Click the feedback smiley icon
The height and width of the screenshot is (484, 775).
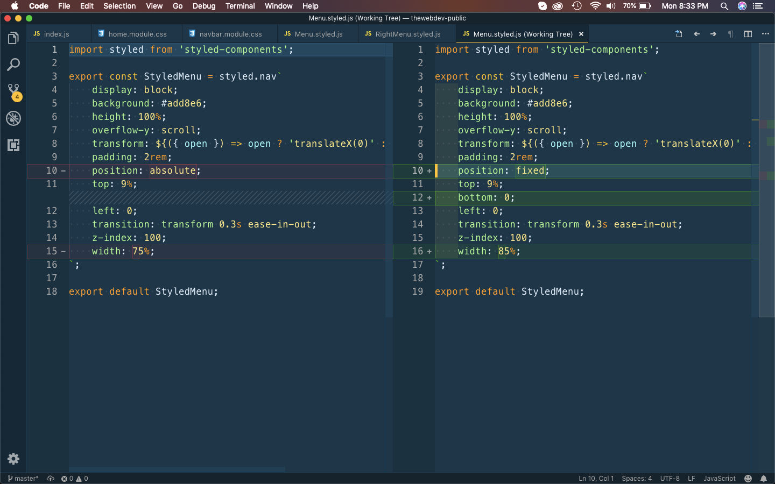(x=748, y=478)
